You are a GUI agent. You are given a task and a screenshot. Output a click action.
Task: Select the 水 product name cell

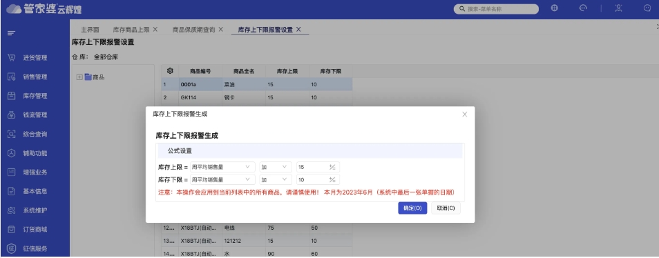244,253
